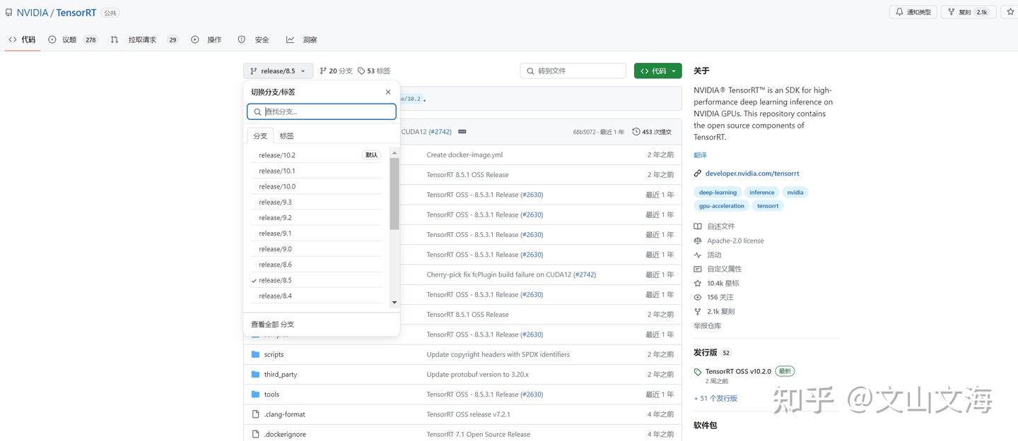This screenshot has height=441, width=1018.
Task: Open the release/8.5 branch selector dropdown
Action: pyautogui.click(x=277, y=71)
